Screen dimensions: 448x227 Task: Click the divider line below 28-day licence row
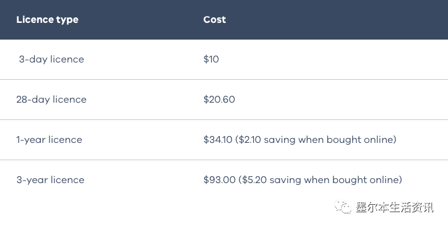click(x=224, y=119)
